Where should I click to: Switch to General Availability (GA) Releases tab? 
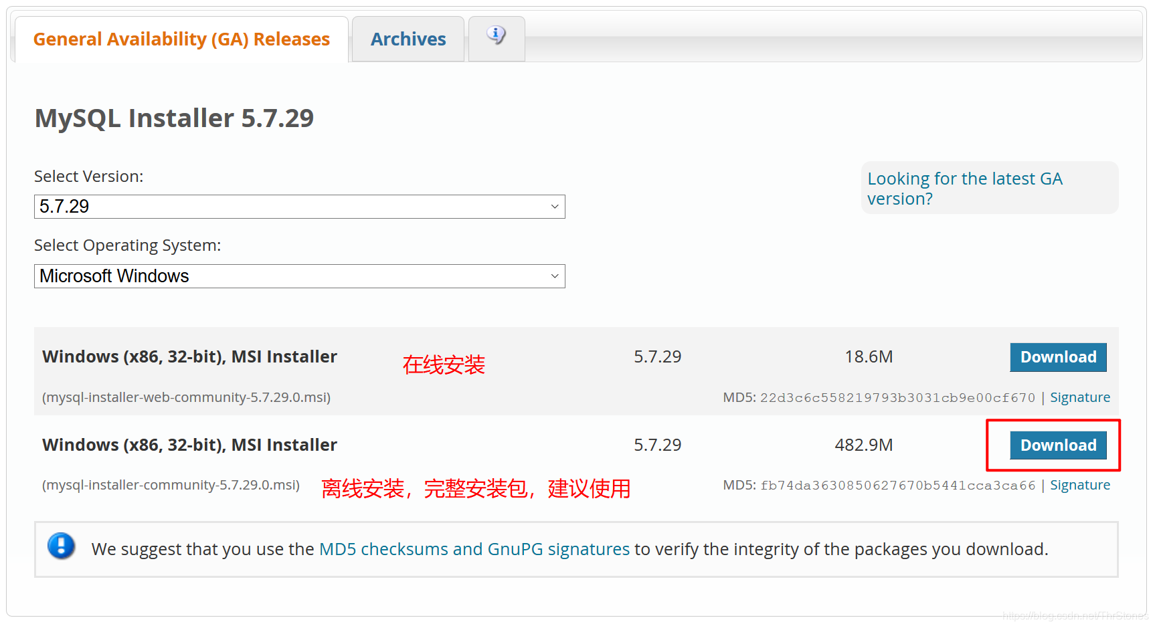pos(181,39)
